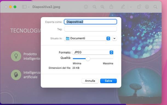Click the yellow minimize window button
167x105 pixels.
(x=10, y=7)
